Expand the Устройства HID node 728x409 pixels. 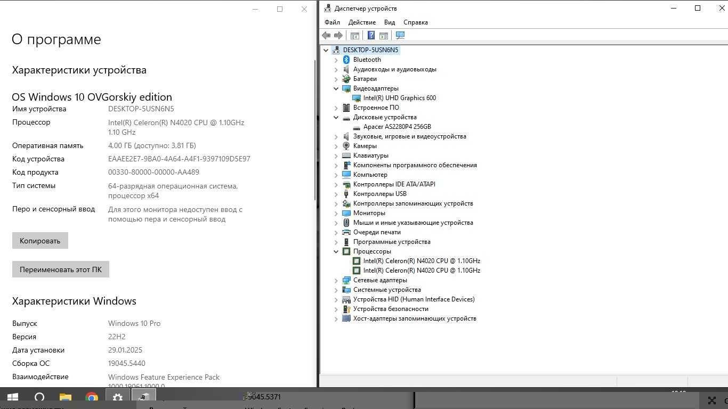[336, 299]
